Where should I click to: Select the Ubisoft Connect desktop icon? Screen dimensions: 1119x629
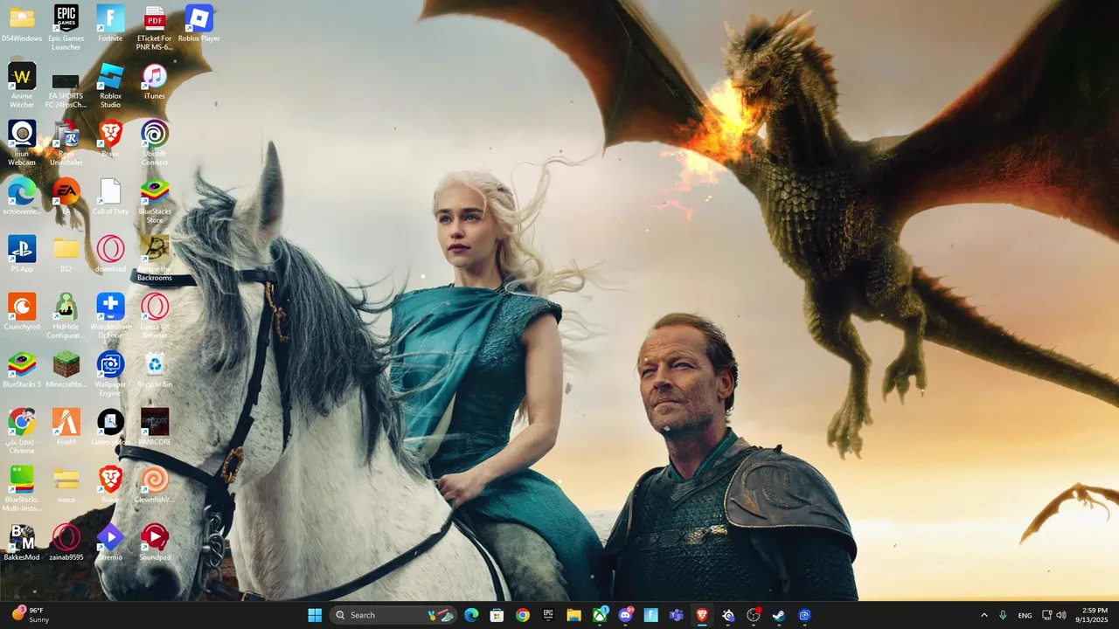(154, 142)
